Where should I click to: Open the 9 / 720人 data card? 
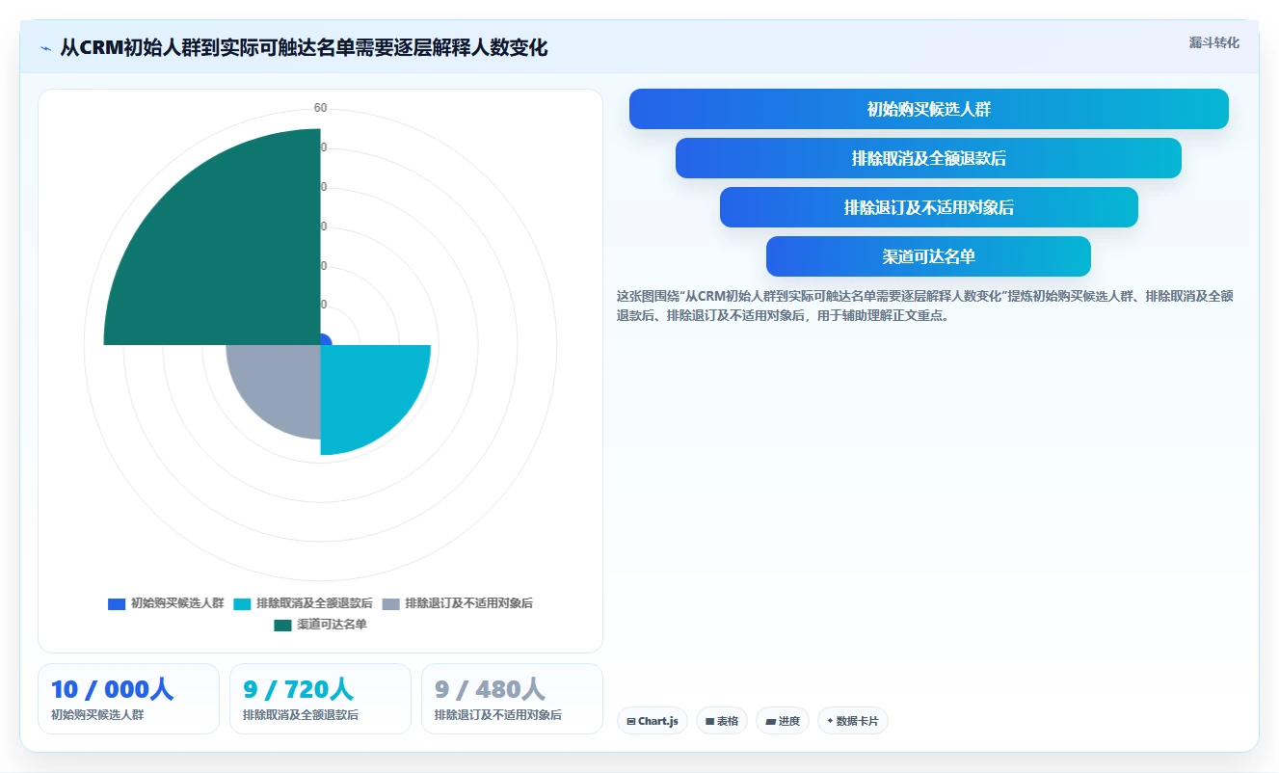pyautogui.click(x=320, y=699)
